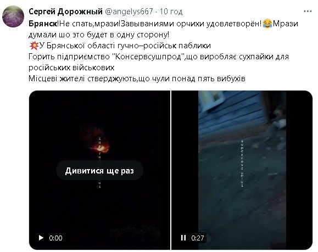Screen dimensions: 318x252
Task: Click the laughing crying emoji
Action: click(267, 24)
